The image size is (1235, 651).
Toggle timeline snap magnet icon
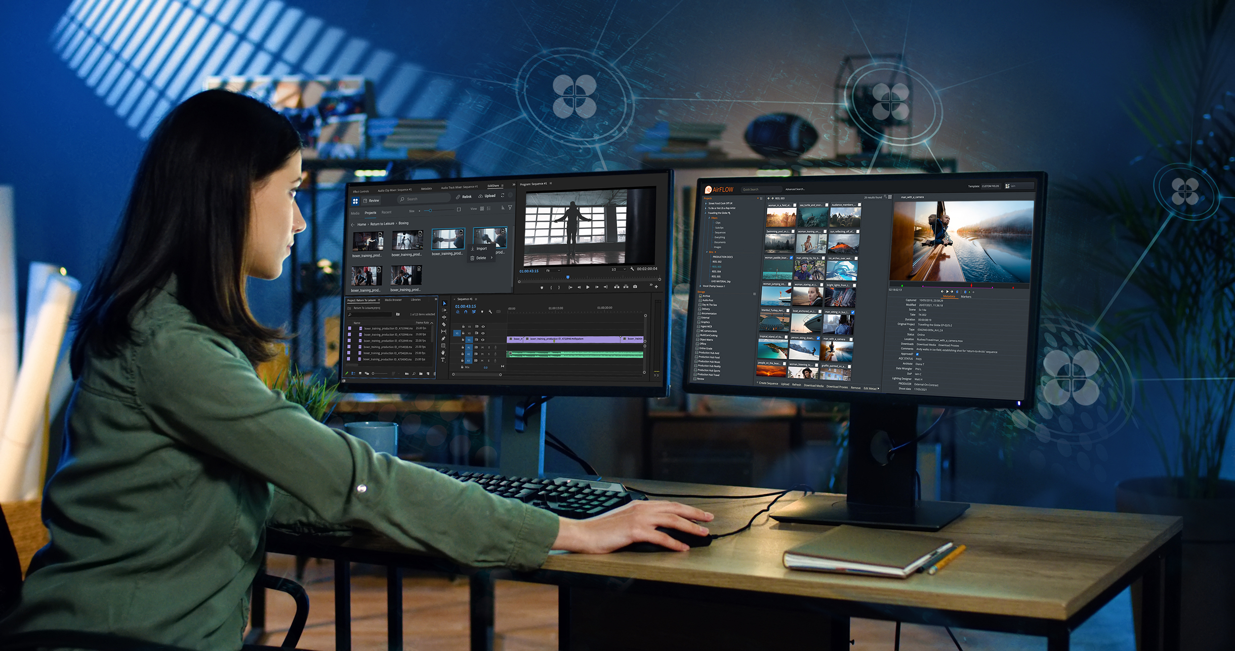(465, 312)
